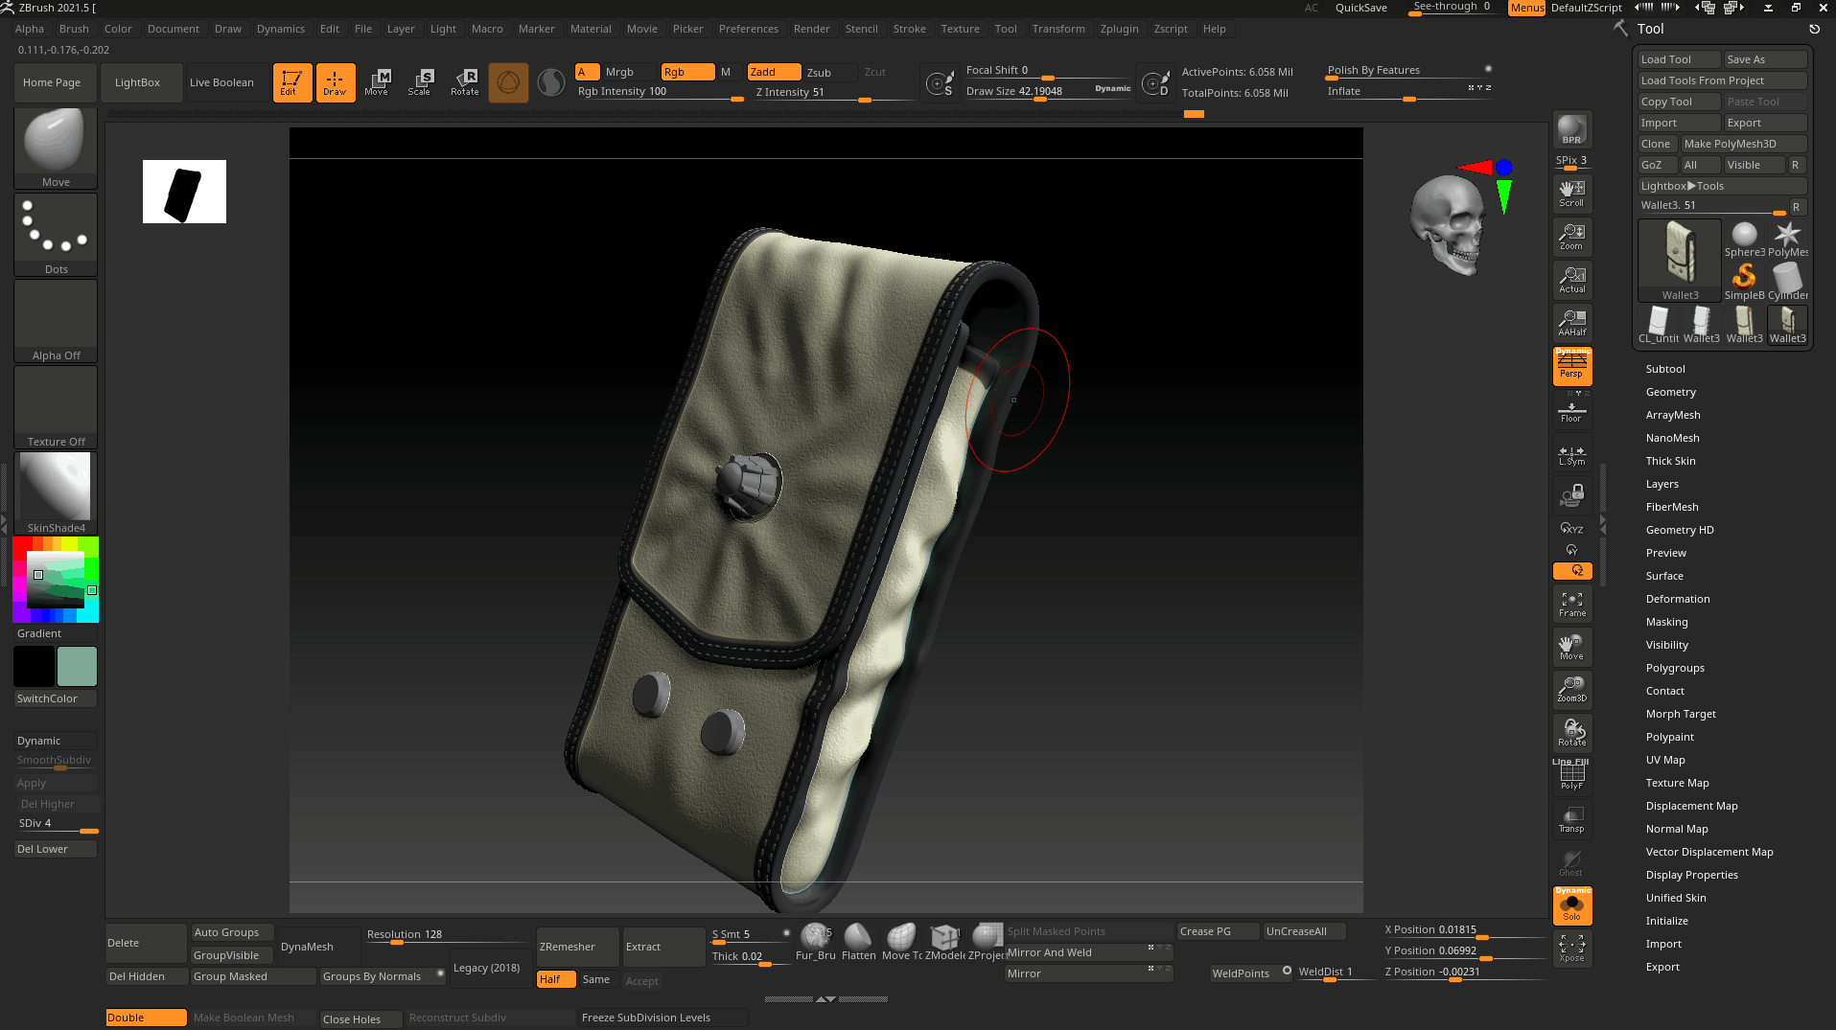This screenshot has width=1836, height=1030.
Task: Expand the Polygroups section
Action: 1675,668
